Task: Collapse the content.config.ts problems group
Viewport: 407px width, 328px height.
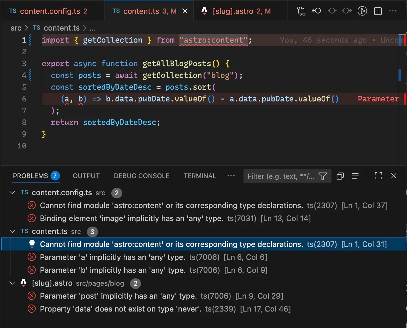Action: click(x=12, y=193)
